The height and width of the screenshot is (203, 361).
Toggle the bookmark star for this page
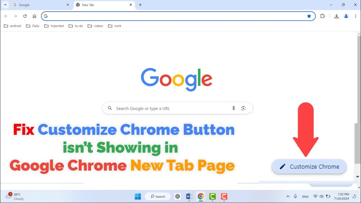coord(309,16)
